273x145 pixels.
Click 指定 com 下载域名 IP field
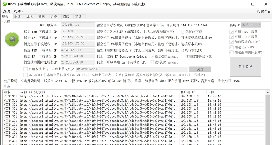[78, 31]
